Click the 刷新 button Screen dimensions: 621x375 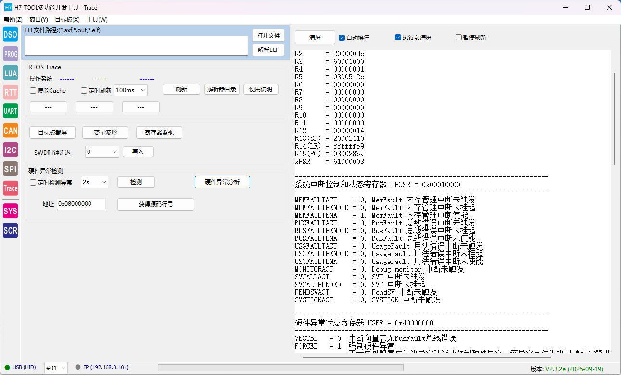click(181, 89)
